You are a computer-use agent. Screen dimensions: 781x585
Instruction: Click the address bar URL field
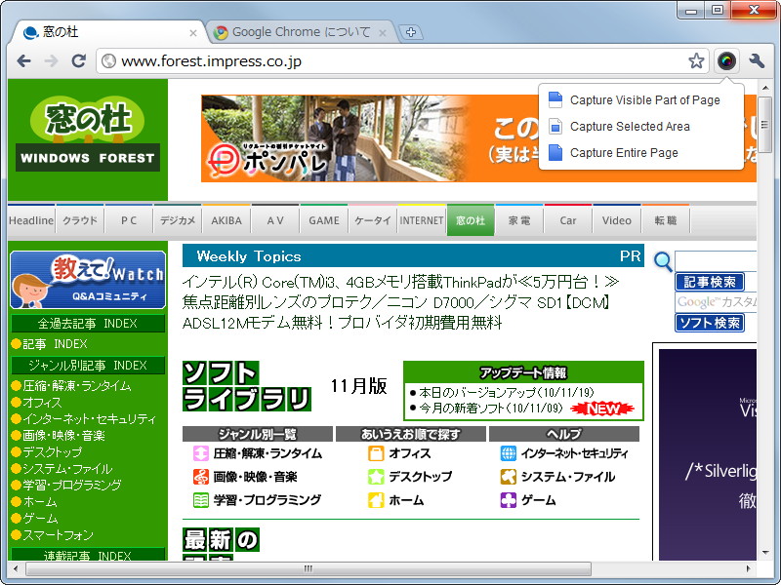coord(401,61)
